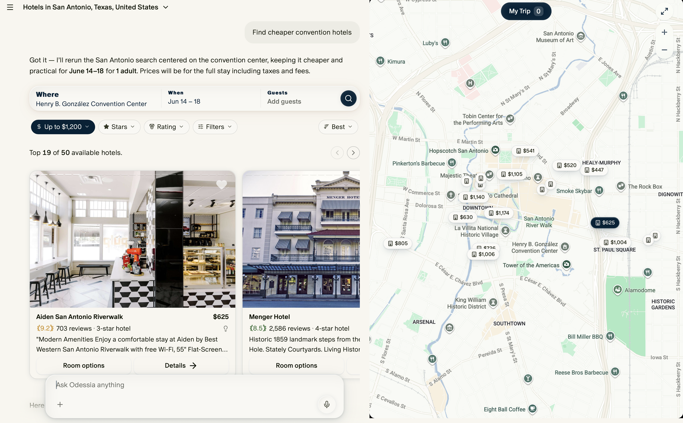
Task: Zoom out on the map
Action: 664,50
